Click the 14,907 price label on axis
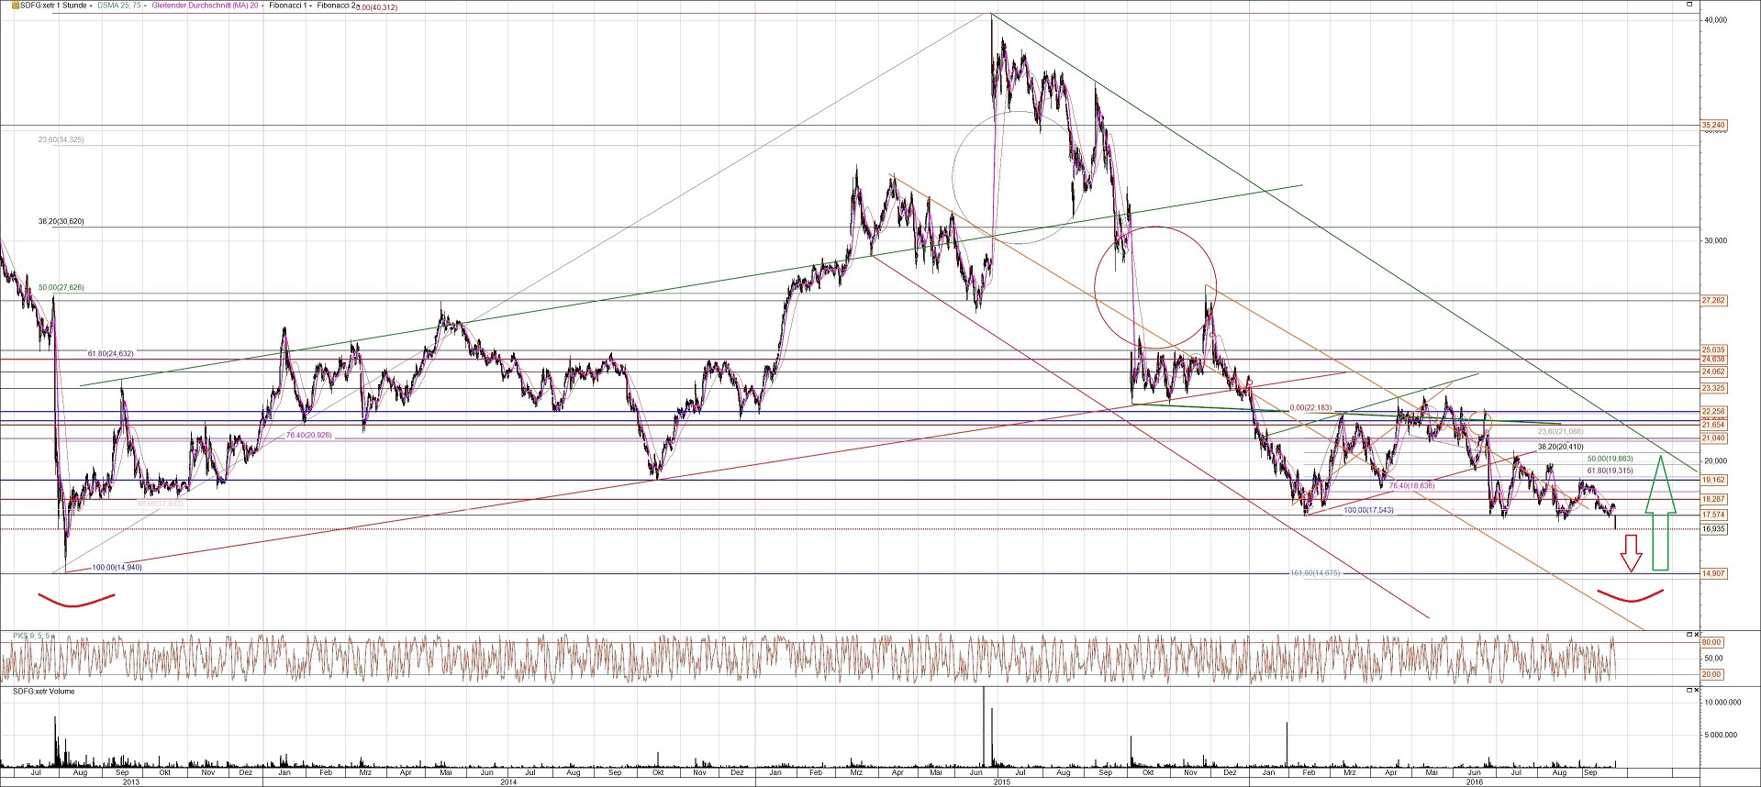Viewport: 1761px width, 787px height. click(1713, 573)
